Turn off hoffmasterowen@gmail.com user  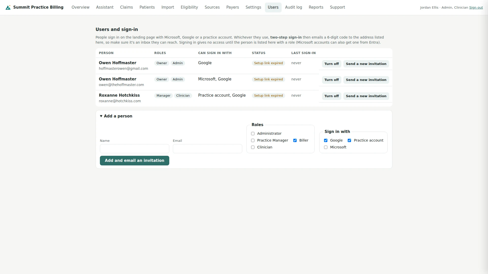(x=332, y=64)
